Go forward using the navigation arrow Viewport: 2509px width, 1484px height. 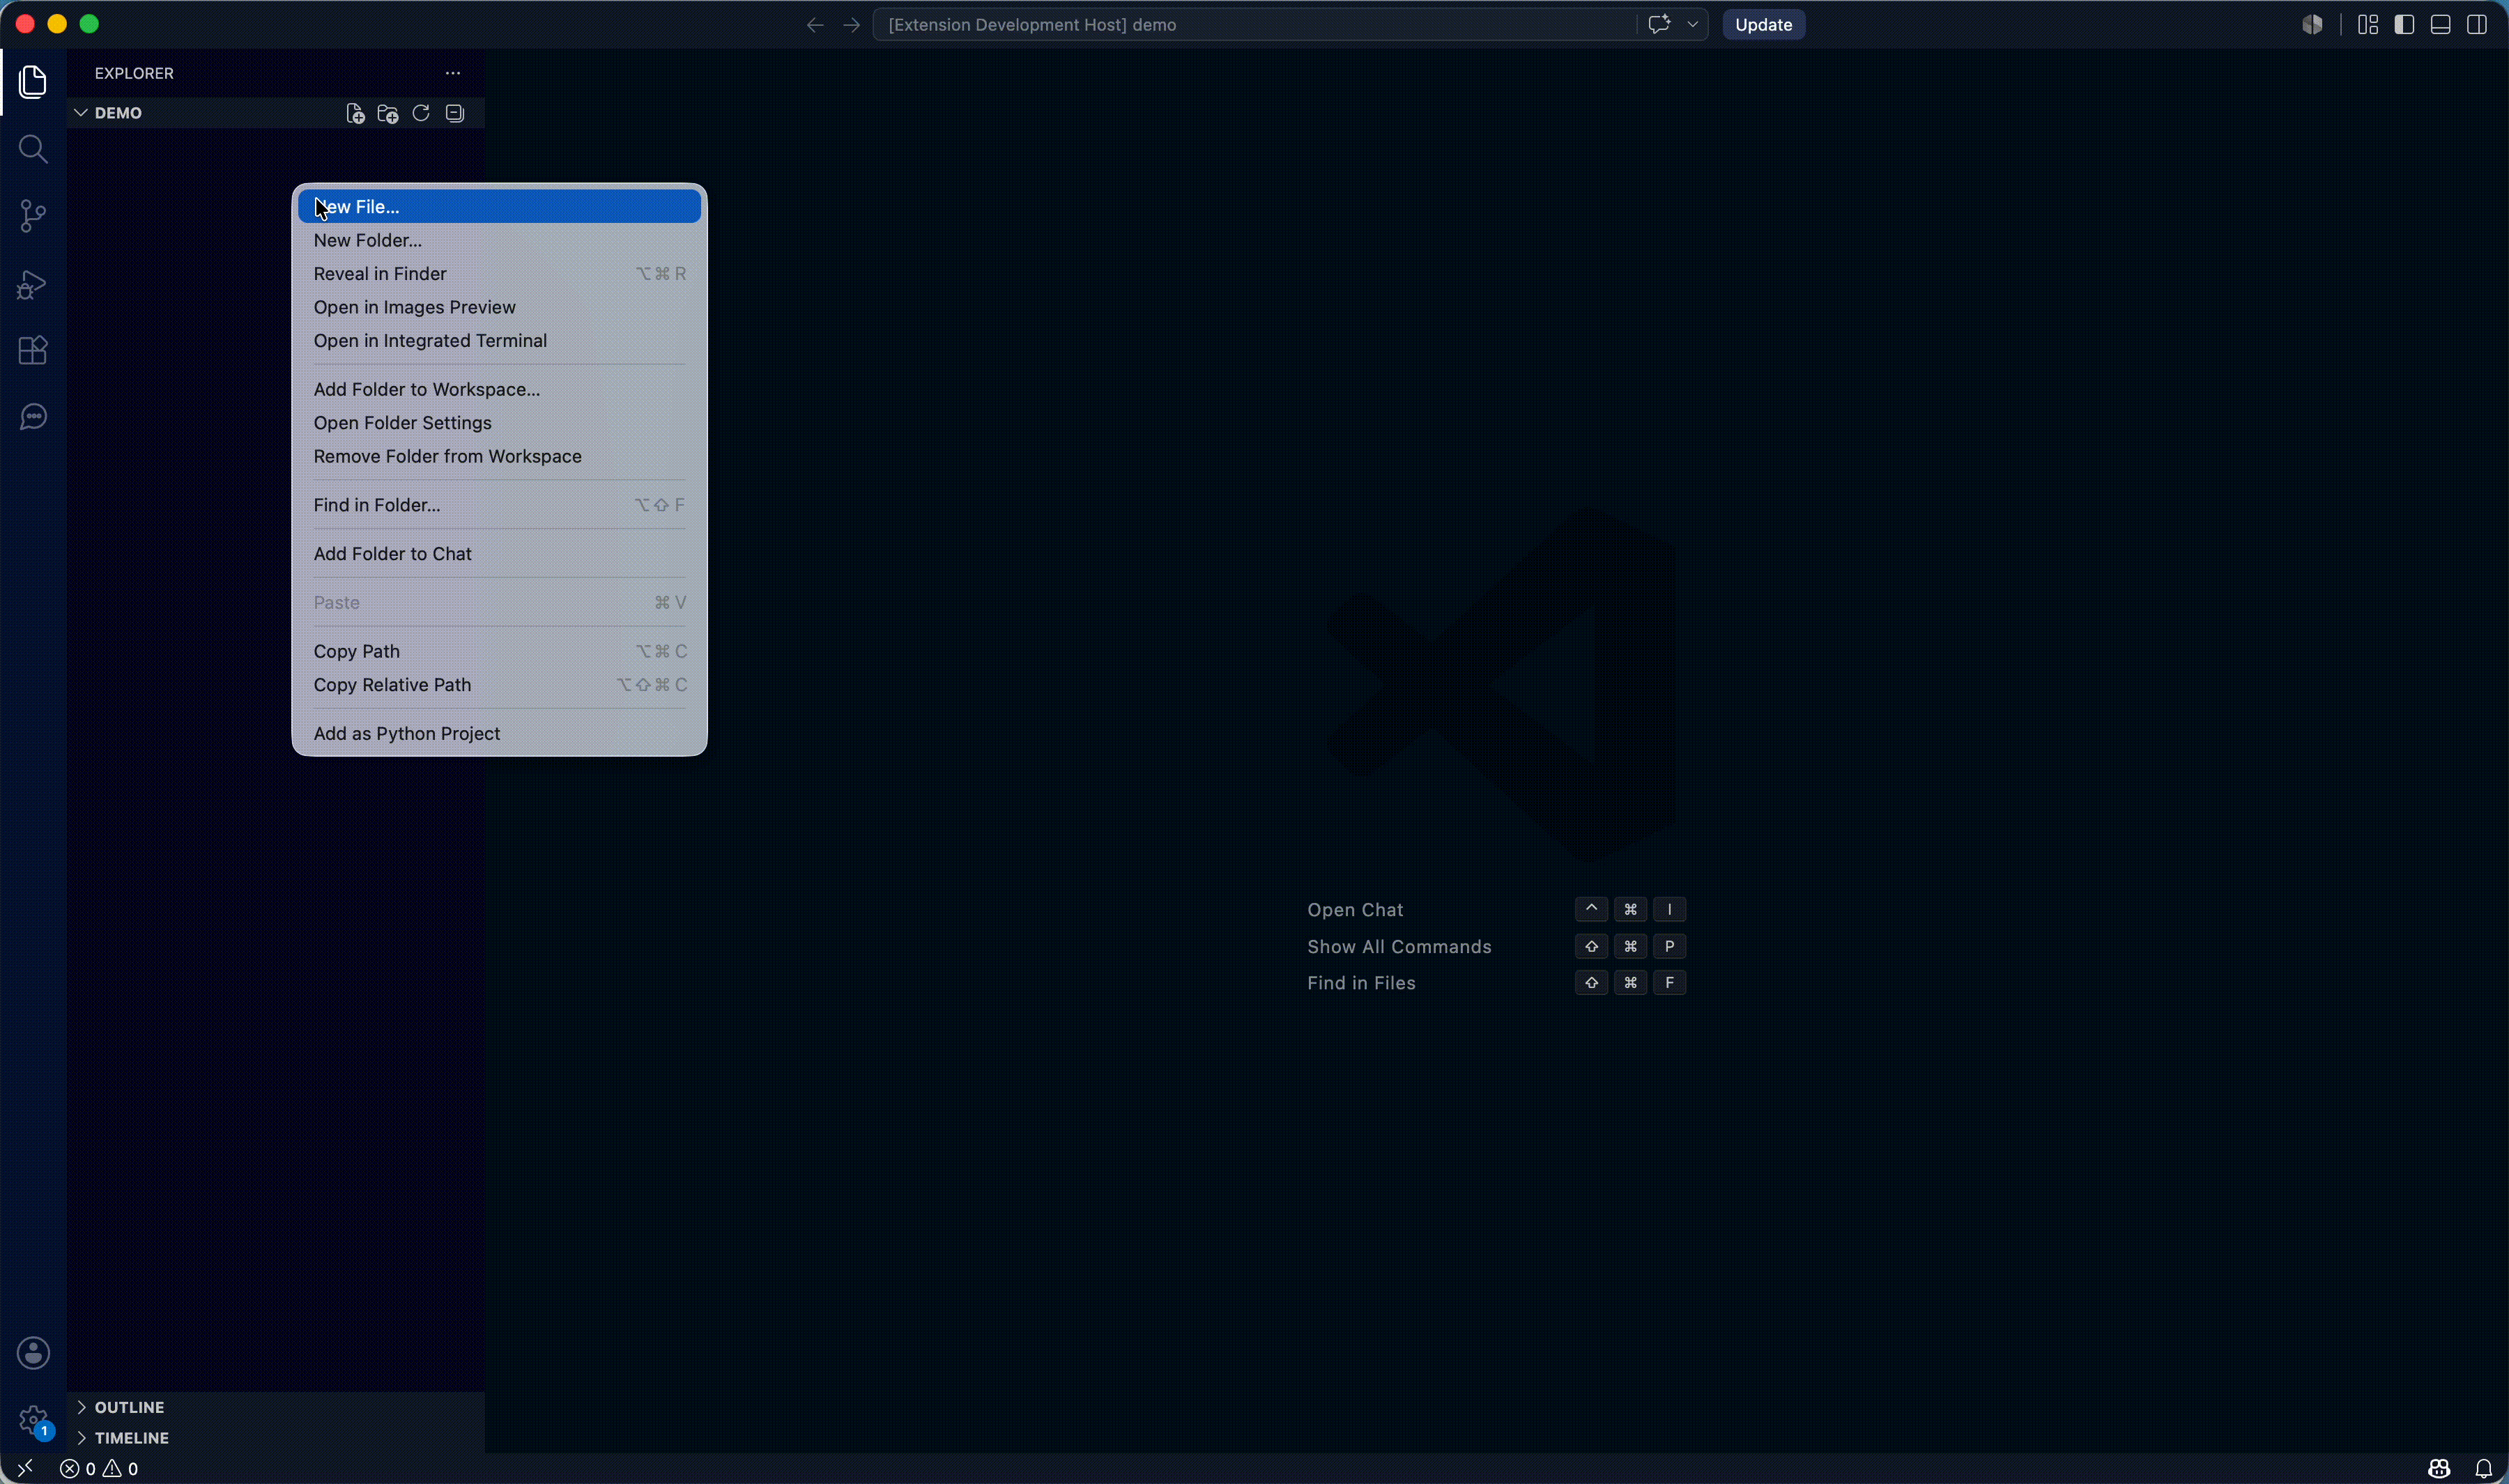[851, 25]
